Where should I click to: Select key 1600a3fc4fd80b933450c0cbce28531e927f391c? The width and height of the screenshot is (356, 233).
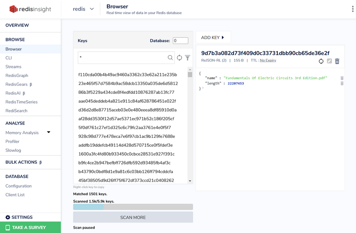[x=126, y=154]
